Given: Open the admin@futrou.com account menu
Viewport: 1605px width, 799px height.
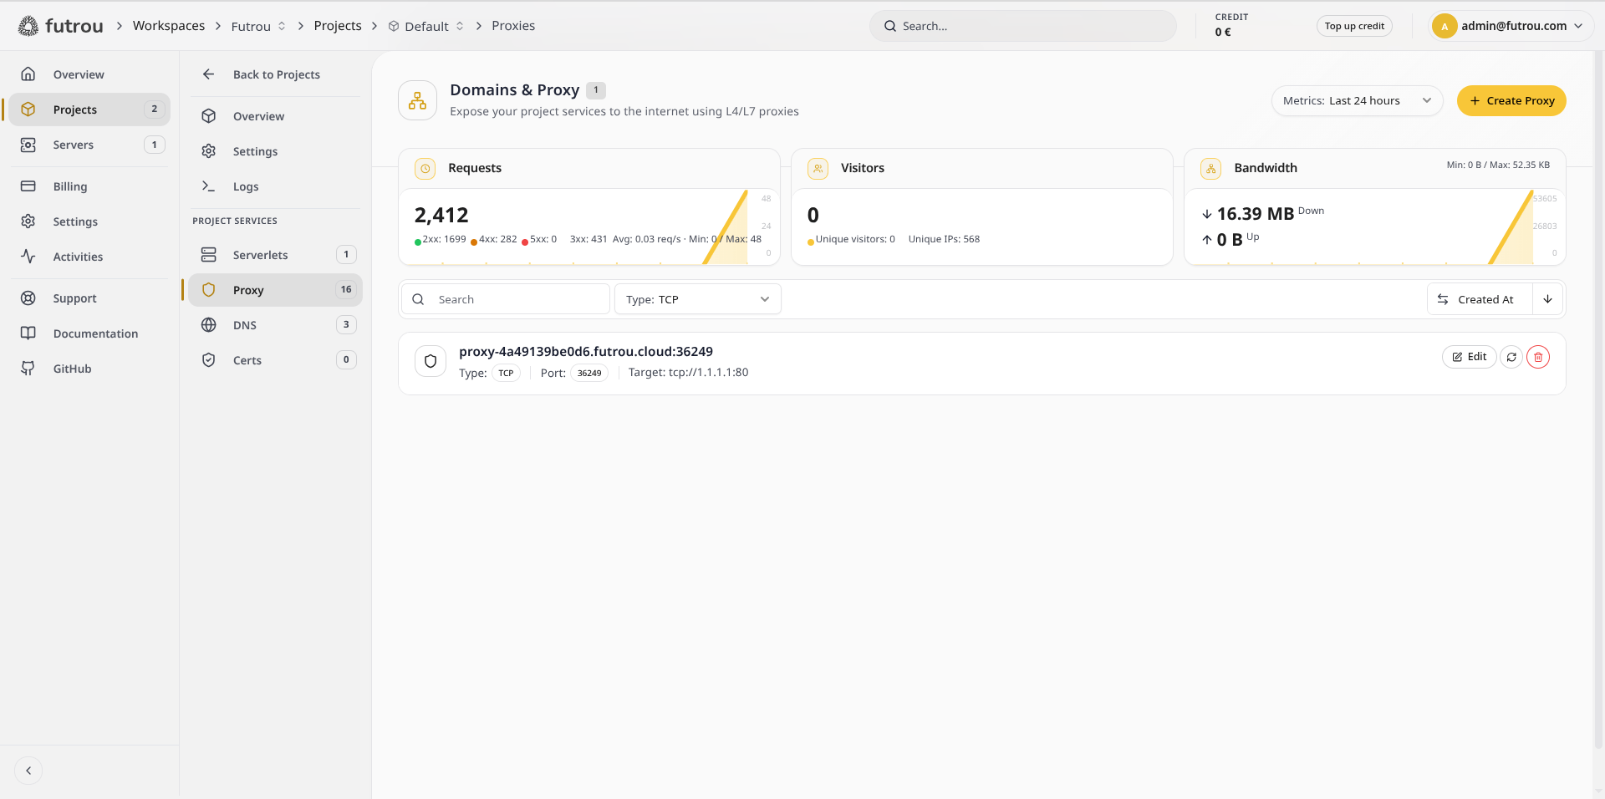Looking at the screenshot, I should (1510, 26).
